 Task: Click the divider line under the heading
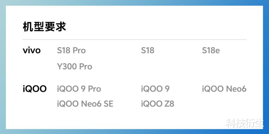tap(134, 39)
